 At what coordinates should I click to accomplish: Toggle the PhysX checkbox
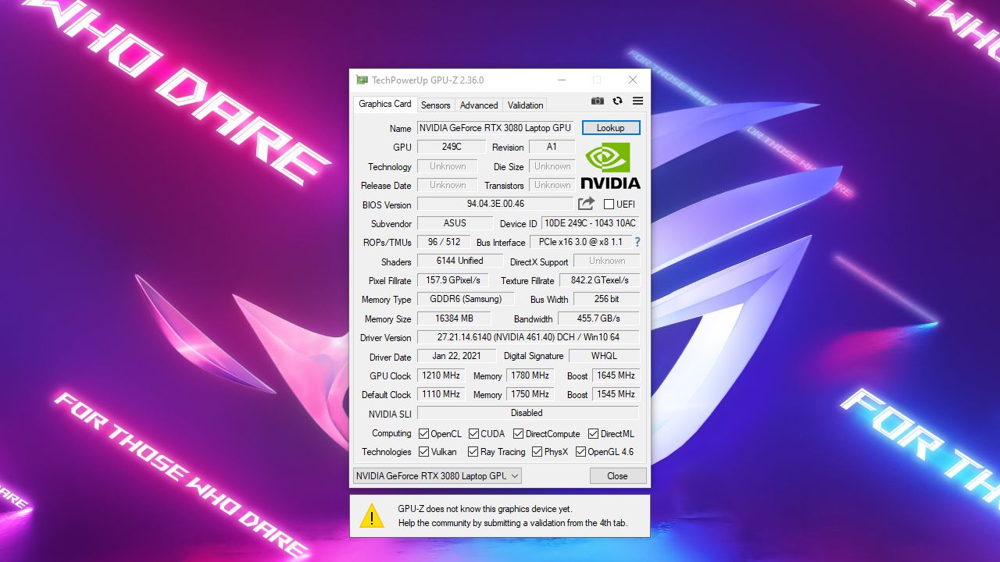537,451
